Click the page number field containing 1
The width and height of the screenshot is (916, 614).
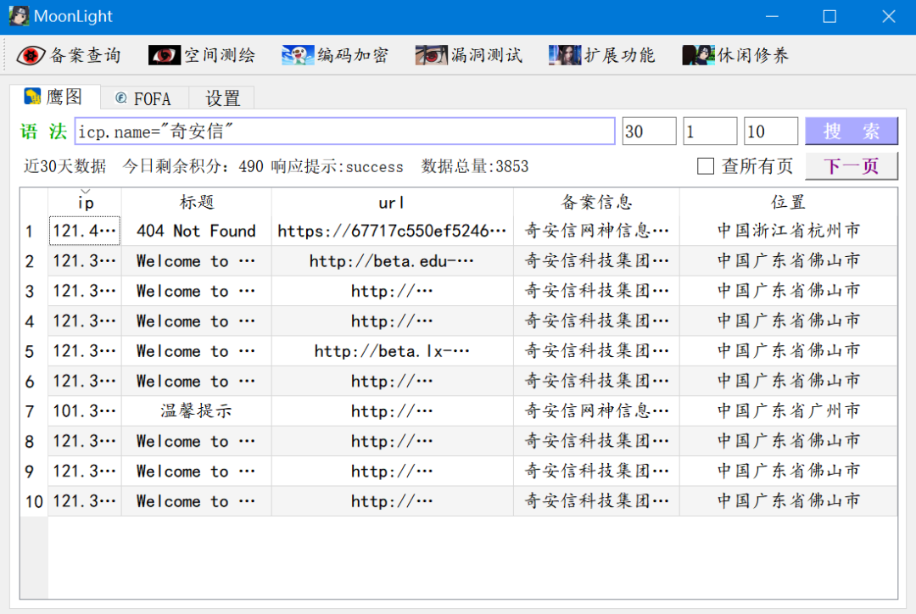(710, 131)
